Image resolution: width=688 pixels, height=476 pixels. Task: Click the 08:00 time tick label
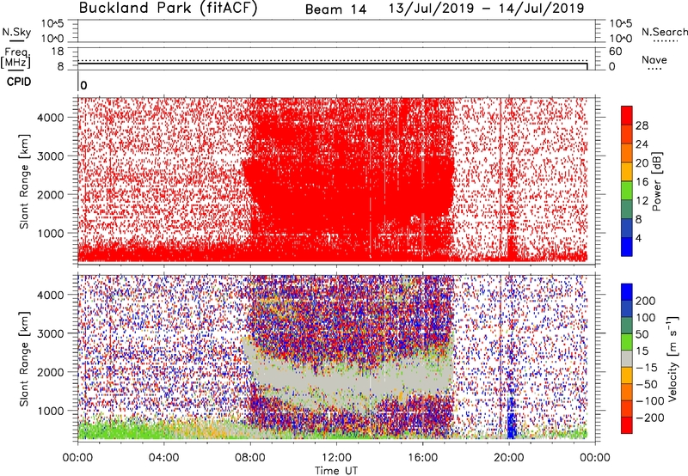[250, 458]
